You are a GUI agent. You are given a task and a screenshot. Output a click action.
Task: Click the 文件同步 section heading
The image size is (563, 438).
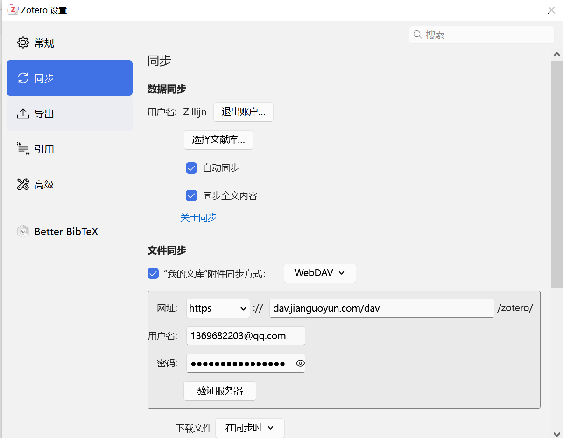[x=167, y=250]
